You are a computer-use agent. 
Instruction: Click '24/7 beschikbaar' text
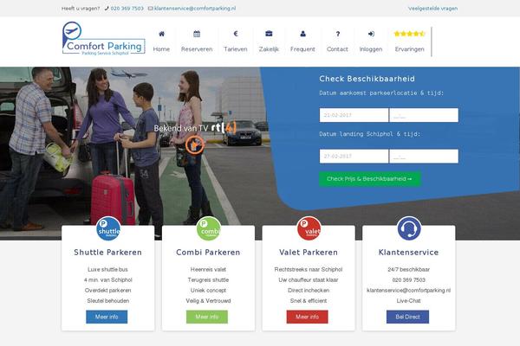click(408, 270)
